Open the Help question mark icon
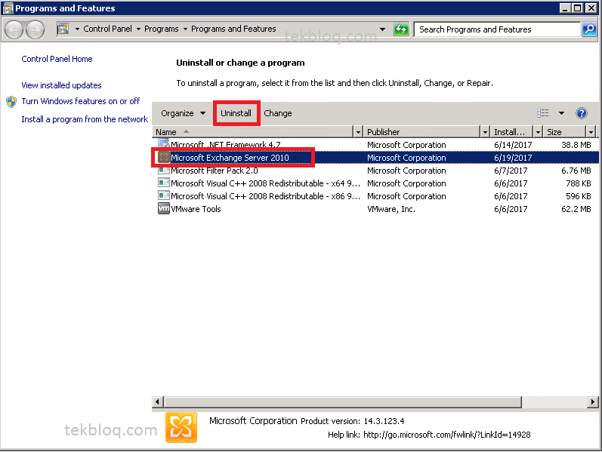602x452 pixels. 582,112
